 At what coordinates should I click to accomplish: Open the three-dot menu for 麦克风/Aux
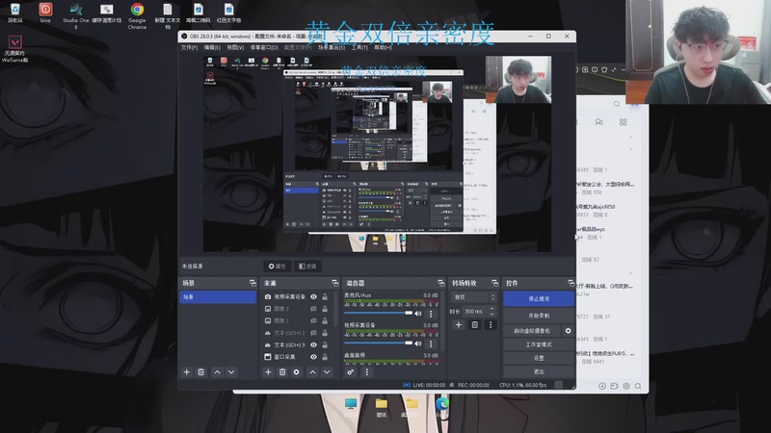tap(431, 314)
